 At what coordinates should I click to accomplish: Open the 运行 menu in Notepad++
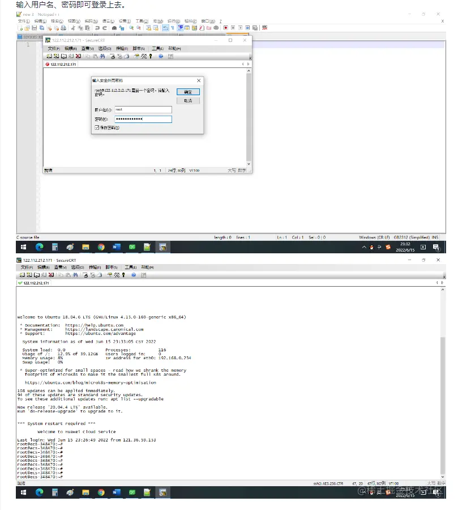(174, 21)
